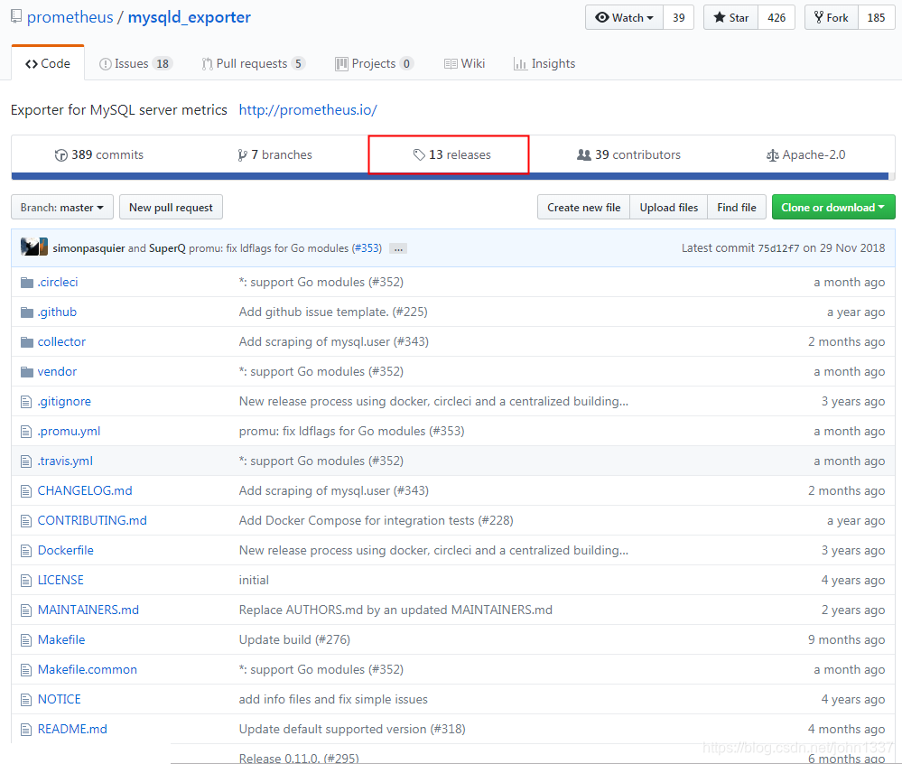Open the 13 releases link
902x764 pixels.
click(x=452, y=154)
